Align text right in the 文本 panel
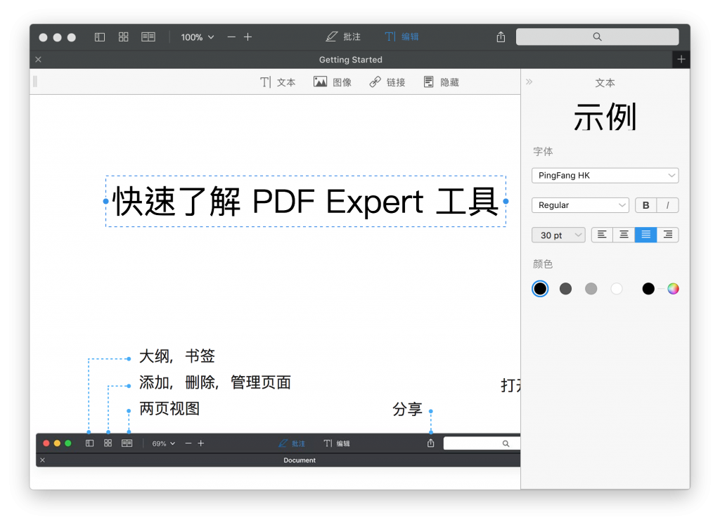The height and width of the screenshot is (525, 720). (668, 235)
